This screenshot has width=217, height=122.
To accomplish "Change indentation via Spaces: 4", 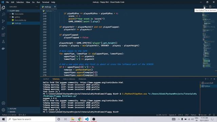I will coord(173,115).
